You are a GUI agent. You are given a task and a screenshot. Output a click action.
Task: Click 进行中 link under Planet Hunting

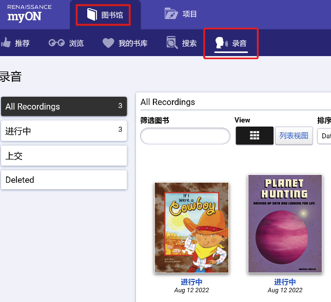(x=285, y=282)
